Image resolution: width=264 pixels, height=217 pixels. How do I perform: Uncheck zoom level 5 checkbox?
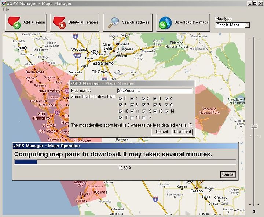[x=121, y=105]
